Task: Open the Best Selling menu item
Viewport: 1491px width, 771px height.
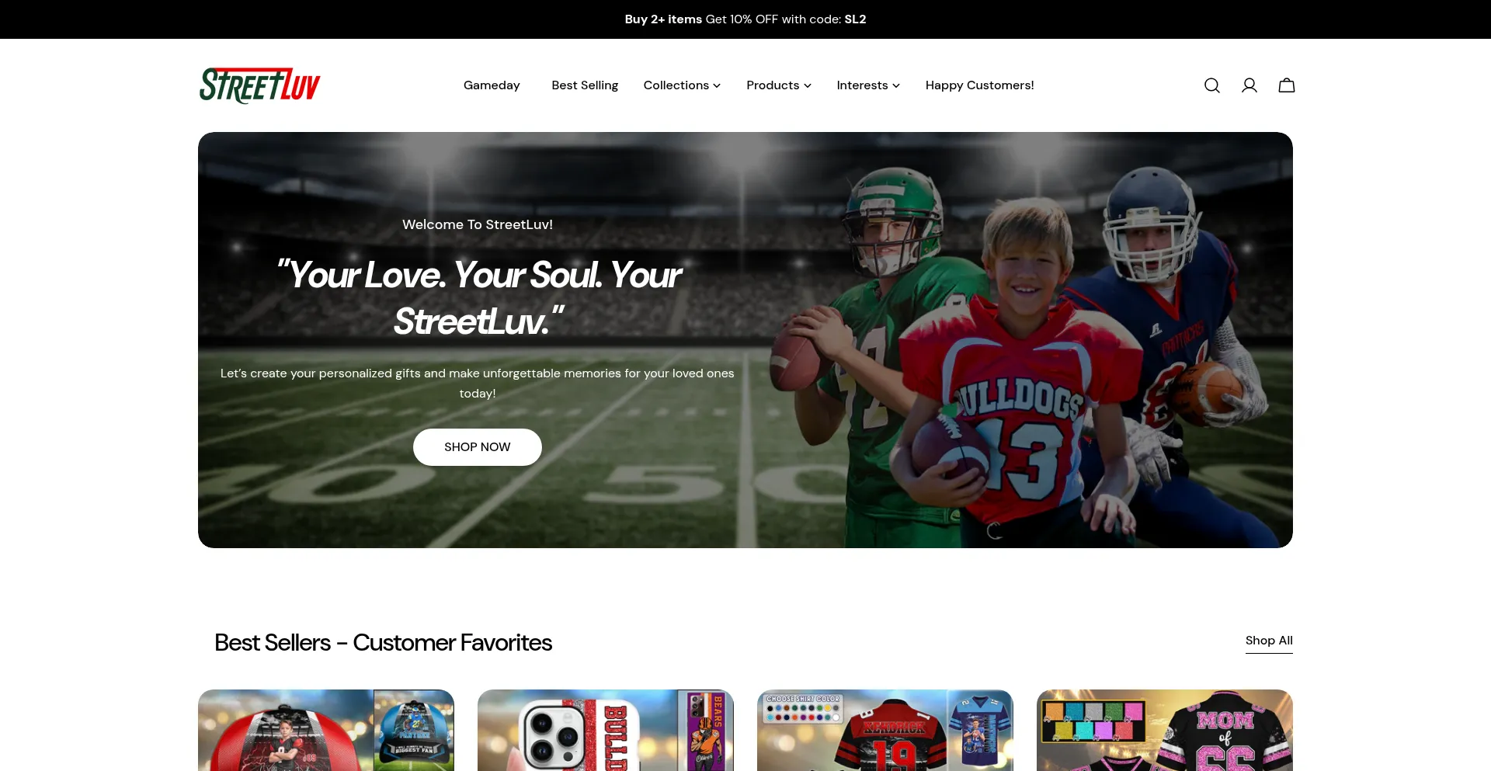Action: pos(585,85)
